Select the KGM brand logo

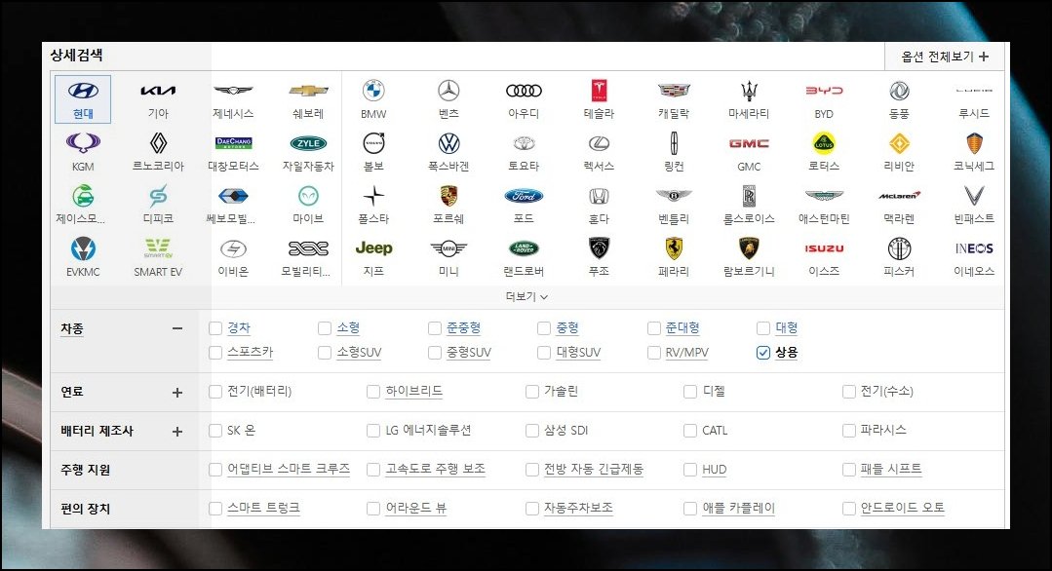(83, 142)
